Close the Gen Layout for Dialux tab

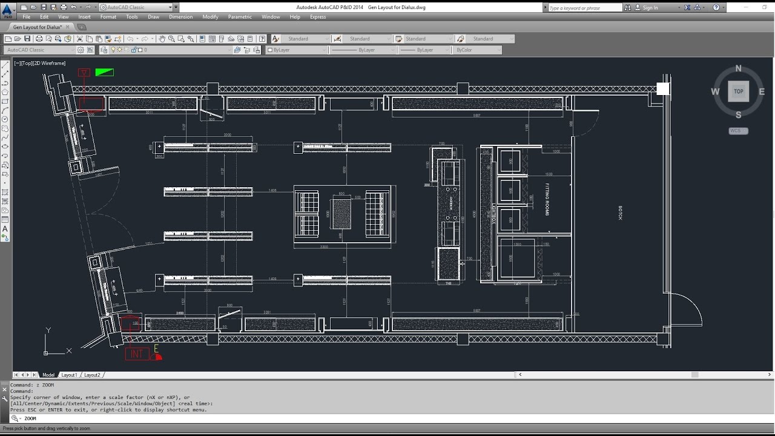click(x=67, y=27)
